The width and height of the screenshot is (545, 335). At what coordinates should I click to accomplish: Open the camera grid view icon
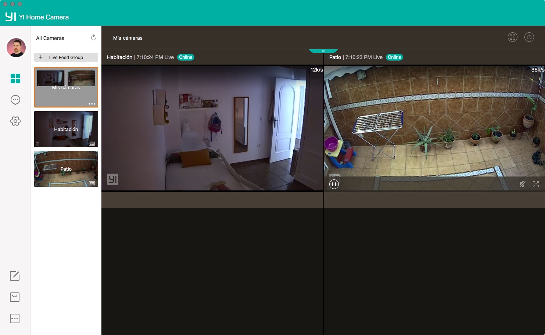point(15,79)
